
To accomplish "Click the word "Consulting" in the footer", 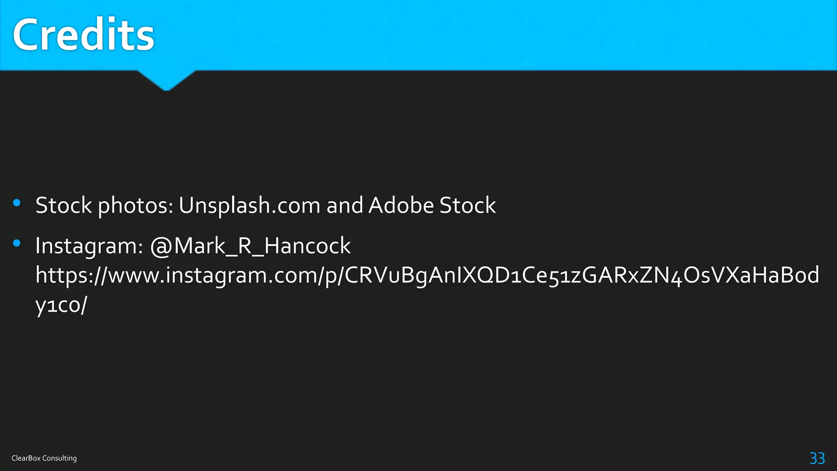I will (60, 458).
